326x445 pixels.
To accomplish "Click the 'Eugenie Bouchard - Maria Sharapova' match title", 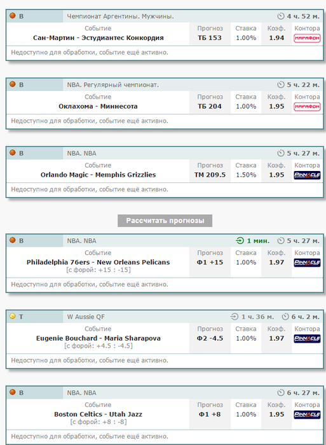I will [98, 338].
